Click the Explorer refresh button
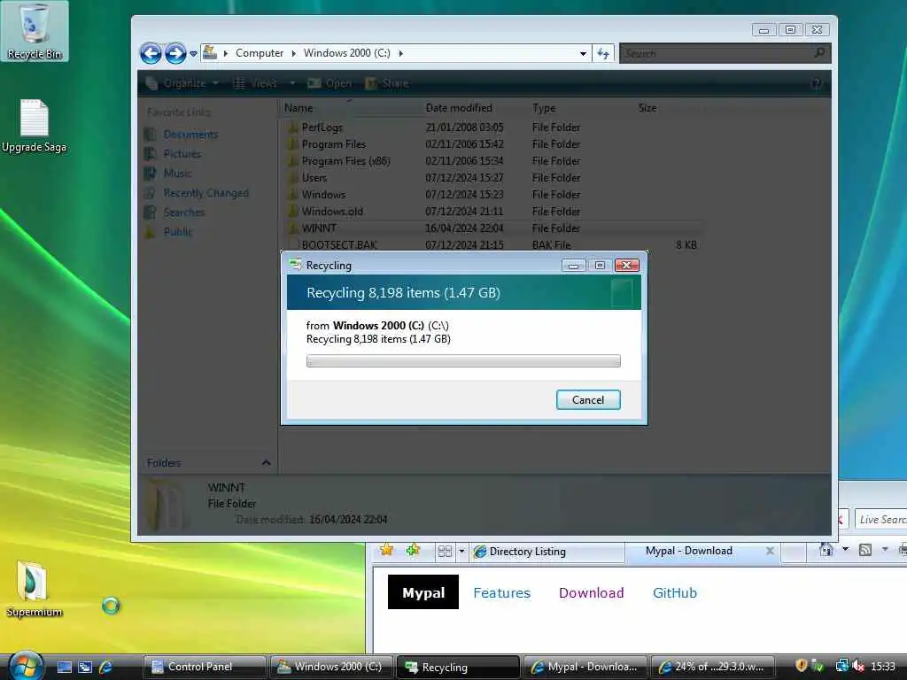Viewport: 907px width, 680px height. [603, 54]
